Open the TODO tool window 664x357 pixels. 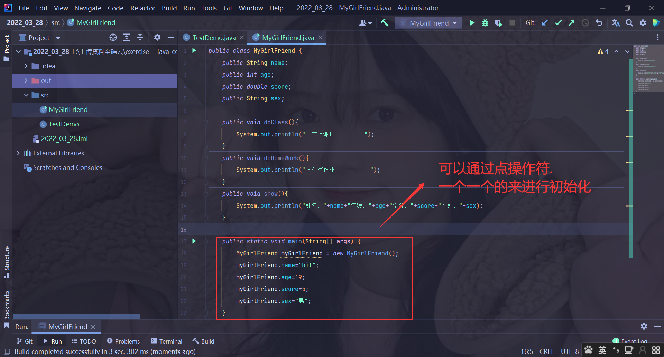(84, 341)
